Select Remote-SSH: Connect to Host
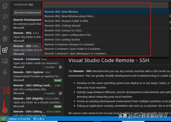Viewport: 171px width, 122px height. click(106, 30)
